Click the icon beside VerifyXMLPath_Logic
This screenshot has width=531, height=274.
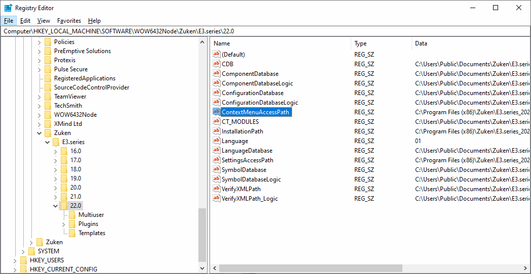[x=216, y=199]
